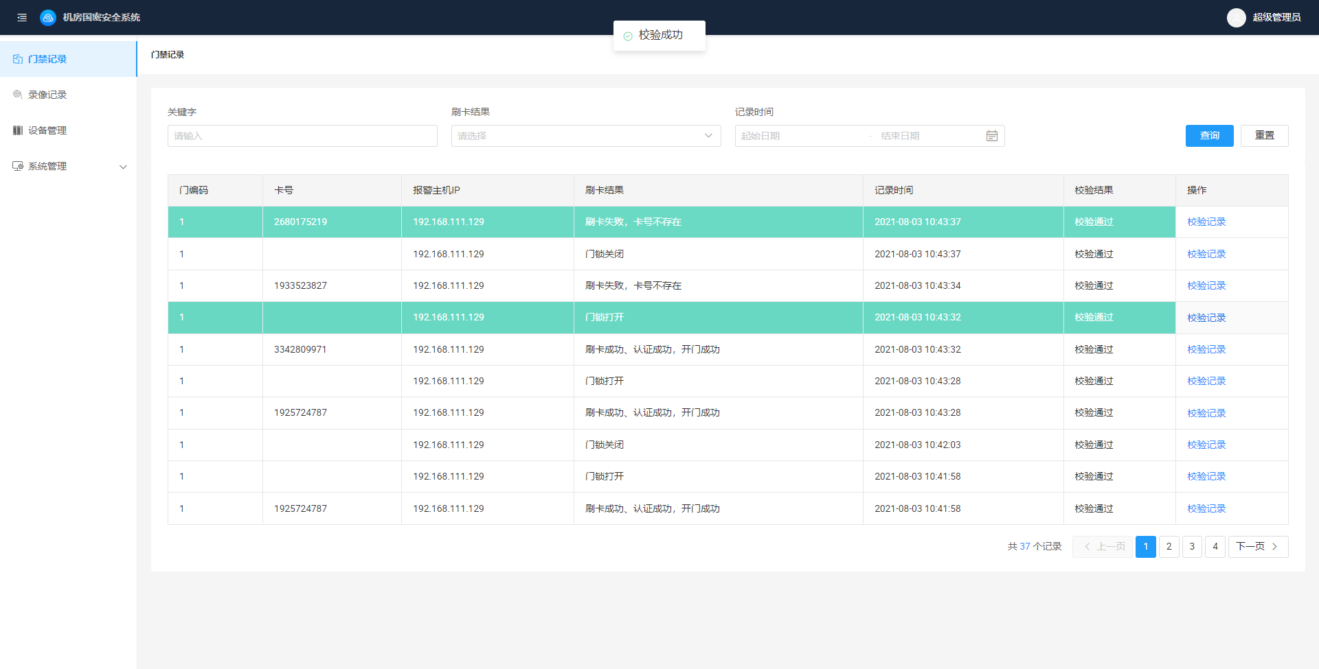The height and width of the screenshot is (669, 1319).
Task: Open 设备管理 in the sidebar
Action: (x=47, y=130)
